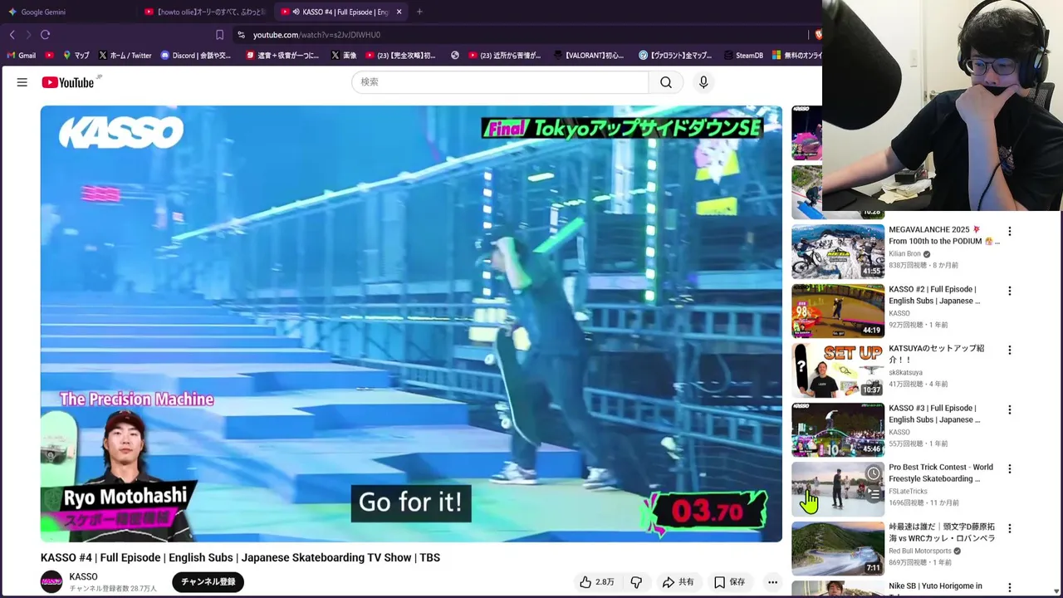Viewport: 1063px width, 598px height.
Task: Bookmark this page with the bookmark icon
Action: click(x=219, y=35)
